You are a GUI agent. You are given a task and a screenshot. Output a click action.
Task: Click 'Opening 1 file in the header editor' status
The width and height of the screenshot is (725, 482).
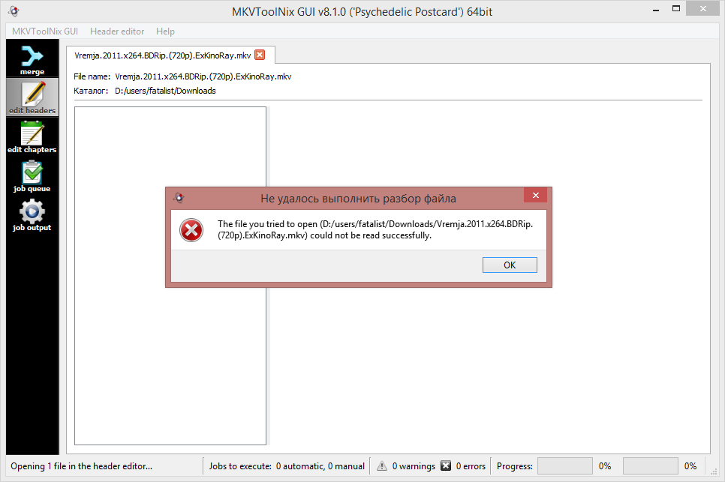81,466
